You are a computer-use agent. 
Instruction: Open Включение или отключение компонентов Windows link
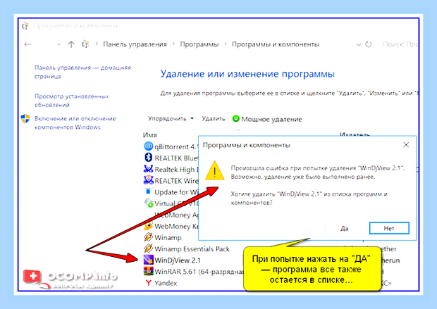click(x=75, y=122)
